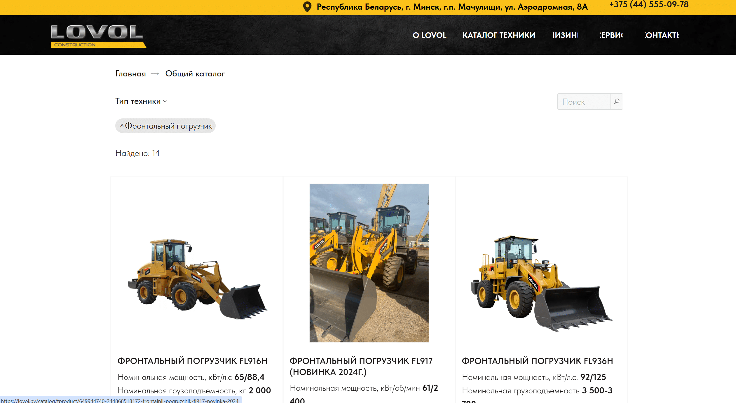Viewport: 736px width, 403px height.
Task: Click FL936H nominal power 92/125 text
Action: [x=534, y=377]
